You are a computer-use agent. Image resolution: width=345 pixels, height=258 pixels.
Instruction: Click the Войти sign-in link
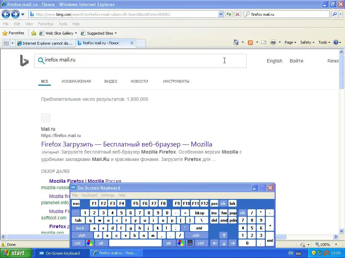pyautogui.click(x=296, y=61)
